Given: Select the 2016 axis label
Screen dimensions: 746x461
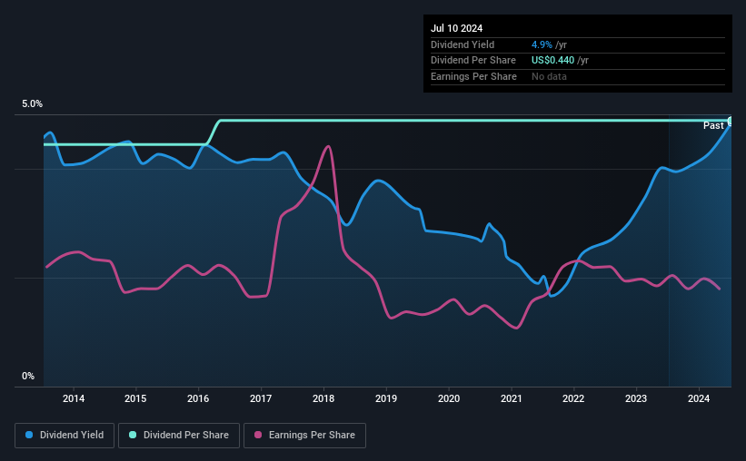Looking at the screenshot, I should pos(198,398).
